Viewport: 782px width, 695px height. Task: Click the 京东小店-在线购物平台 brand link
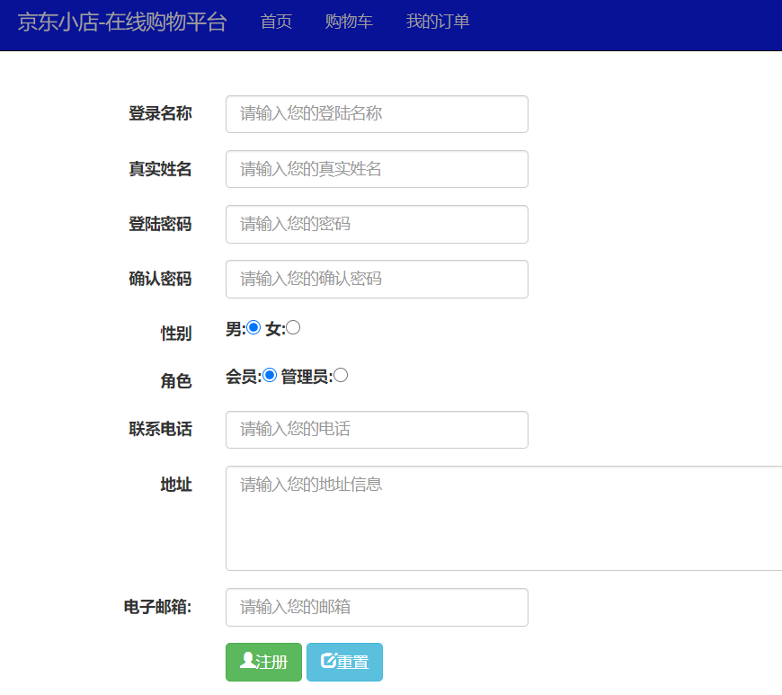[x=122, y=22]
